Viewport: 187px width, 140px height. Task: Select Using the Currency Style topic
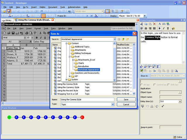68,87
